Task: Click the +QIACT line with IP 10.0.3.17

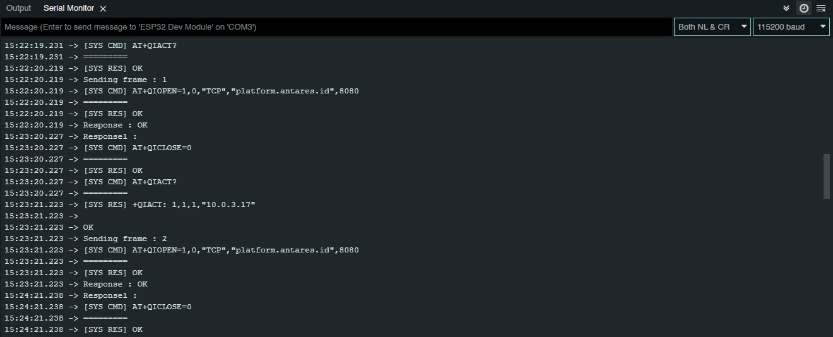Action: click(169, 204)
